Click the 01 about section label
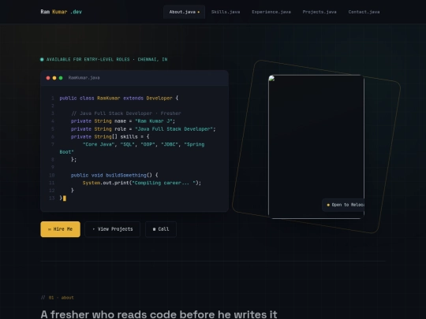 pyautogui.click(x=58, y=298)
